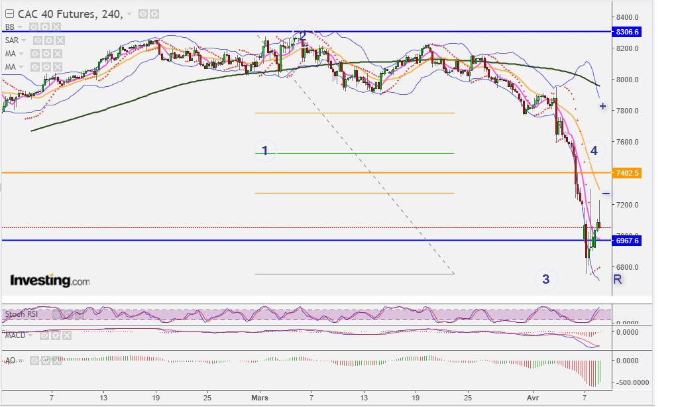Open the SAR indicator settings gear
676x407 pixels.
click(49, 40)
